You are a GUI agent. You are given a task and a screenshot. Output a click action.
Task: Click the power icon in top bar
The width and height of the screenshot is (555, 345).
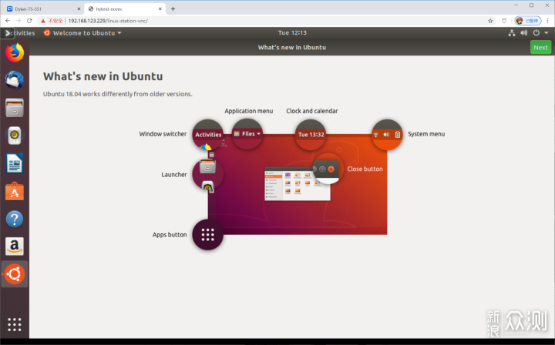(536, 33)
